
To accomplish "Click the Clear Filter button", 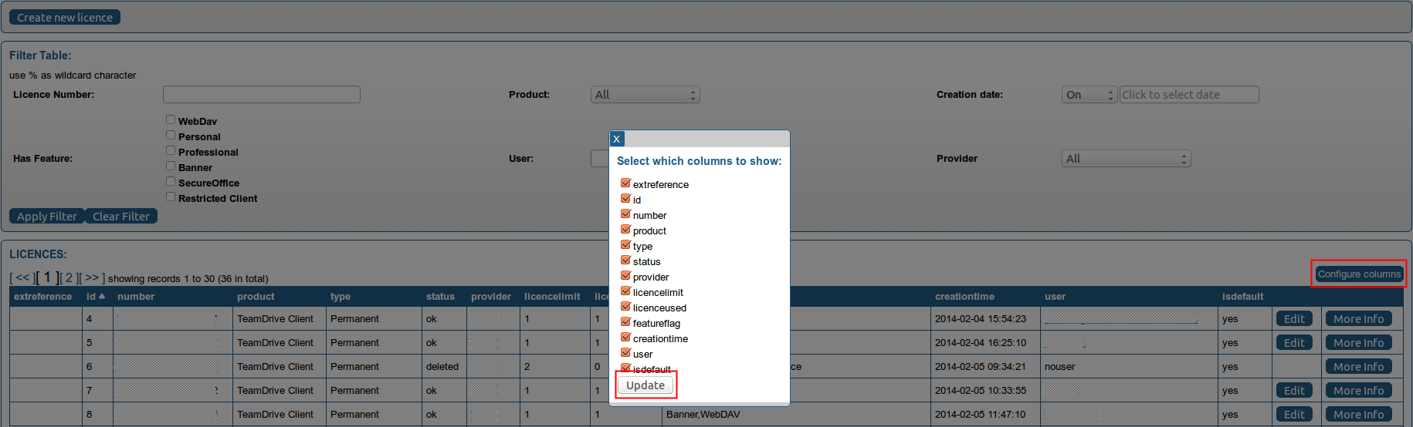I will [121, 217].
